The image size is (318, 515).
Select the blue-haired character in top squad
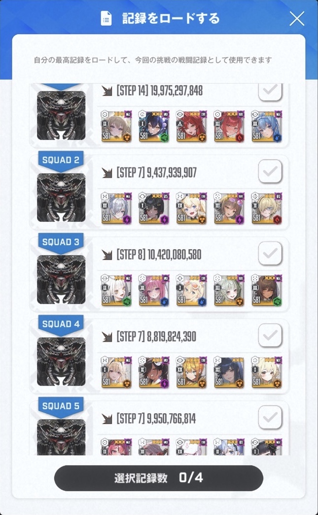click(267, 127)
